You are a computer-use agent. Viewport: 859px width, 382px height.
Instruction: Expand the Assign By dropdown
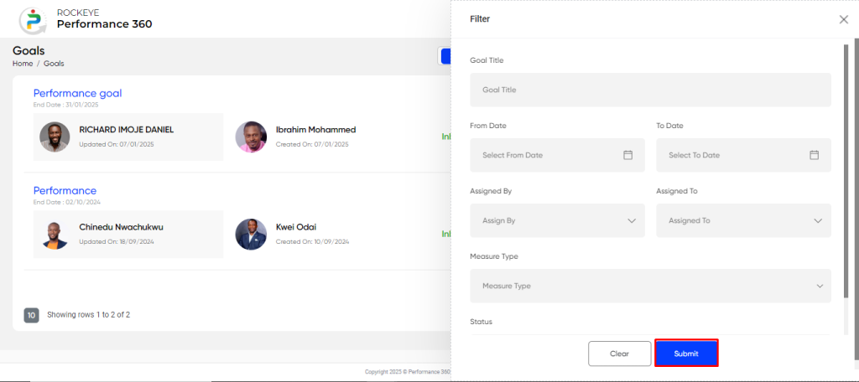557,220
